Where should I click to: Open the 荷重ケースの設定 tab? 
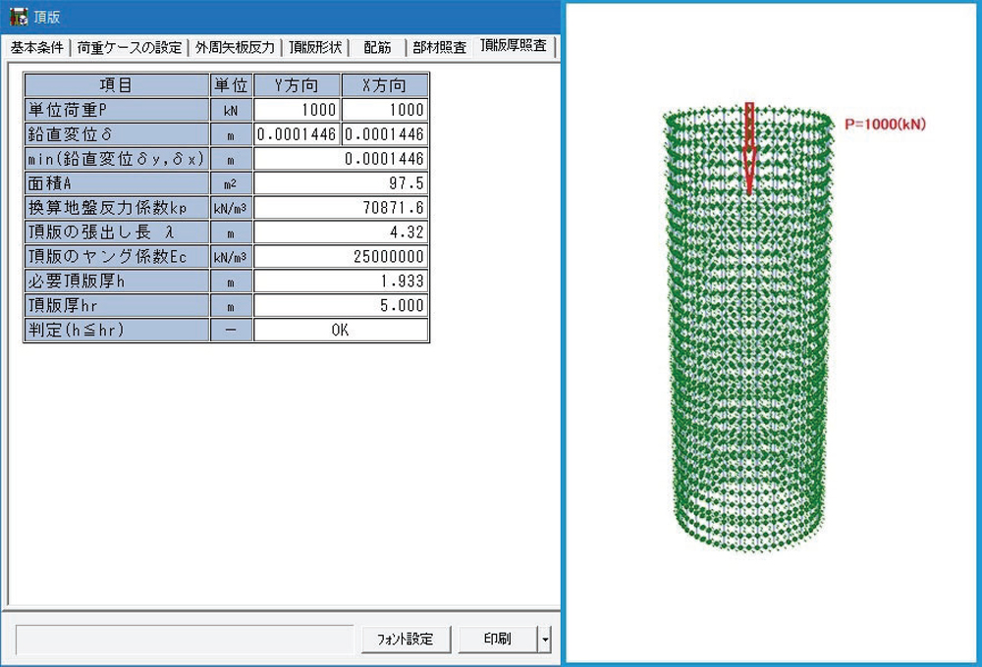click(x=129, y=47)
